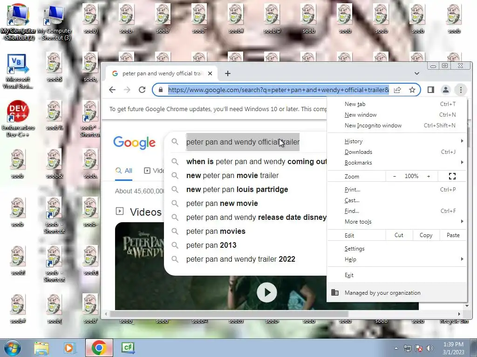The image size is (477, 357).
Task: Click the Chrome taskbar icon
Action: click(x=99, y=348)
